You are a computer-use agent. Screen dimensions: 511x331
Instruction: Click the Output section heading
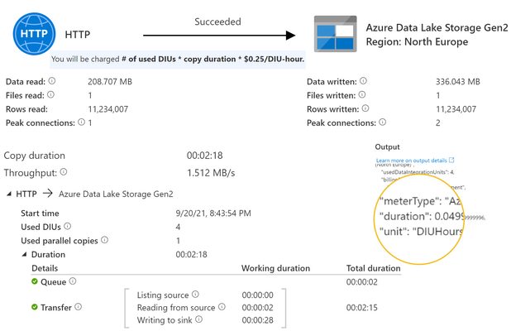point(387,146)
